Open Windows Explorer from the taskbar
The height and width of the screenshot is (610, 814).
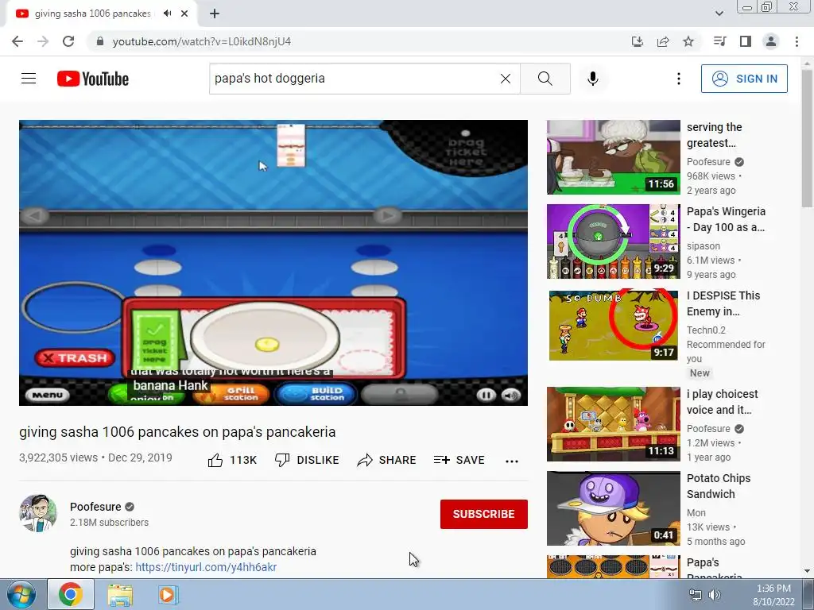coord(120,595)
